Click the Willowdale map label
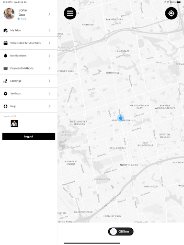The width and height of the screenshot is (184, 245). [118, 148]
